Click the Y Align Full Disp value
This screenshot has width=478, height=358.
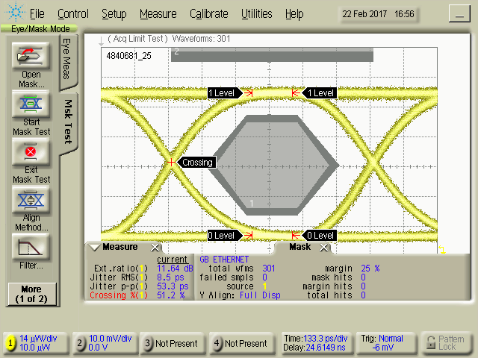[x=260, y=295]
